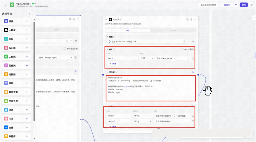Open more options on the left node
The width and height of the screenshot is (256, 142).
point(78,19)
